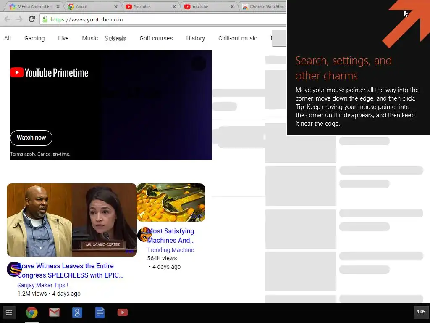430x323 pixels.
Task: Launch Gmail from the shelf
Action: click(54, 312)
